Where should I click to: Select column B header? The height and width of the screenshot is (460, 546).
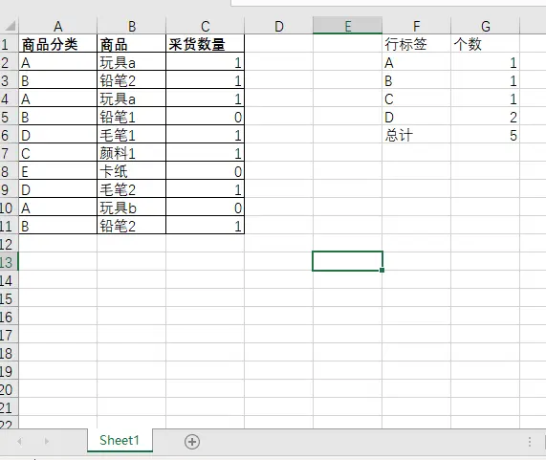pos(132,26)
